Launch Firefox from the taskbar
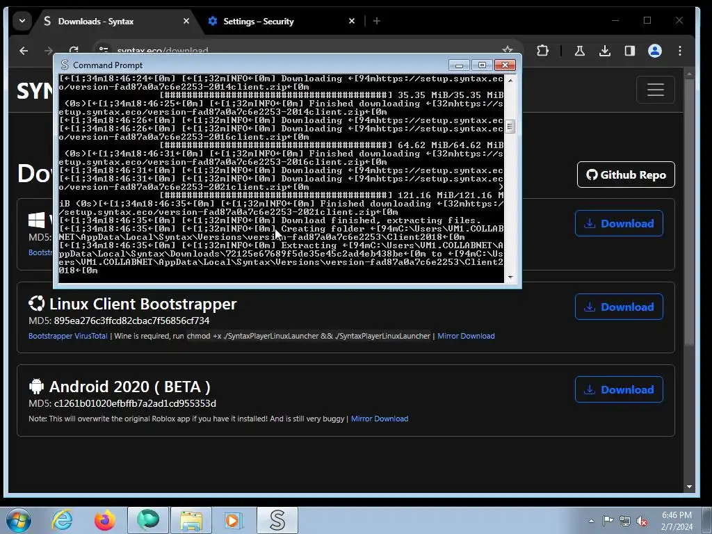 point(105,520)
